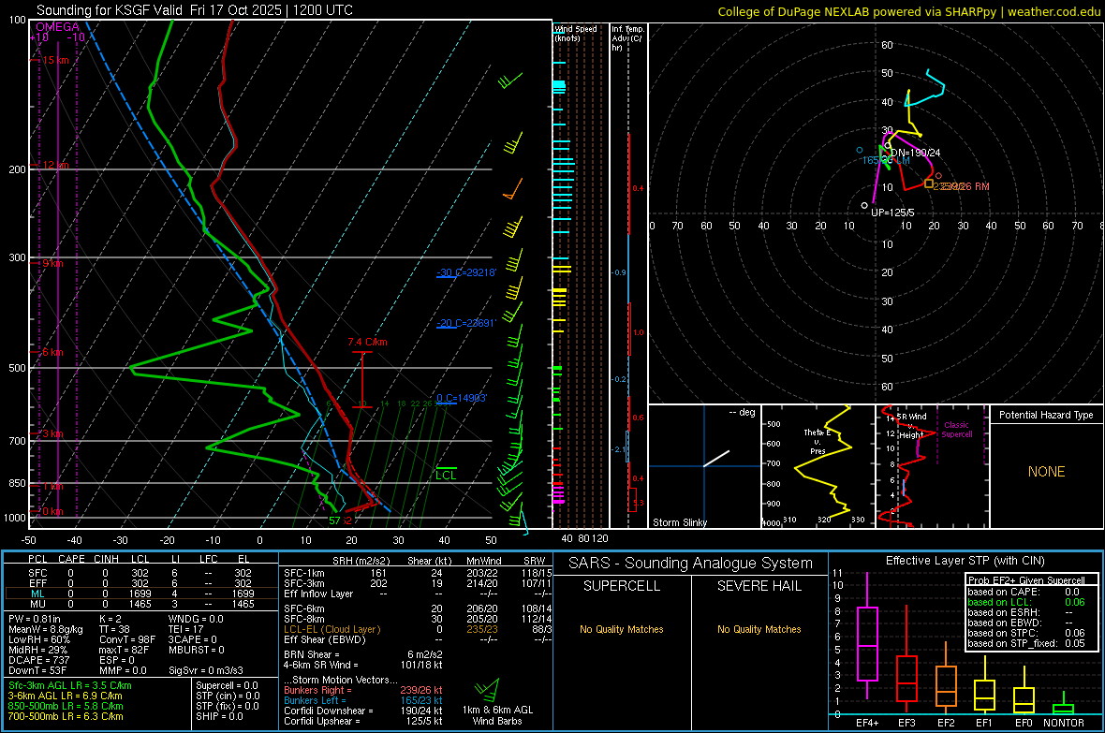The height and width of the screenshot is (733, 1105).
Task: Click '3-6km AGL LR = 6.9 C/km'
Action: point(65,696)
